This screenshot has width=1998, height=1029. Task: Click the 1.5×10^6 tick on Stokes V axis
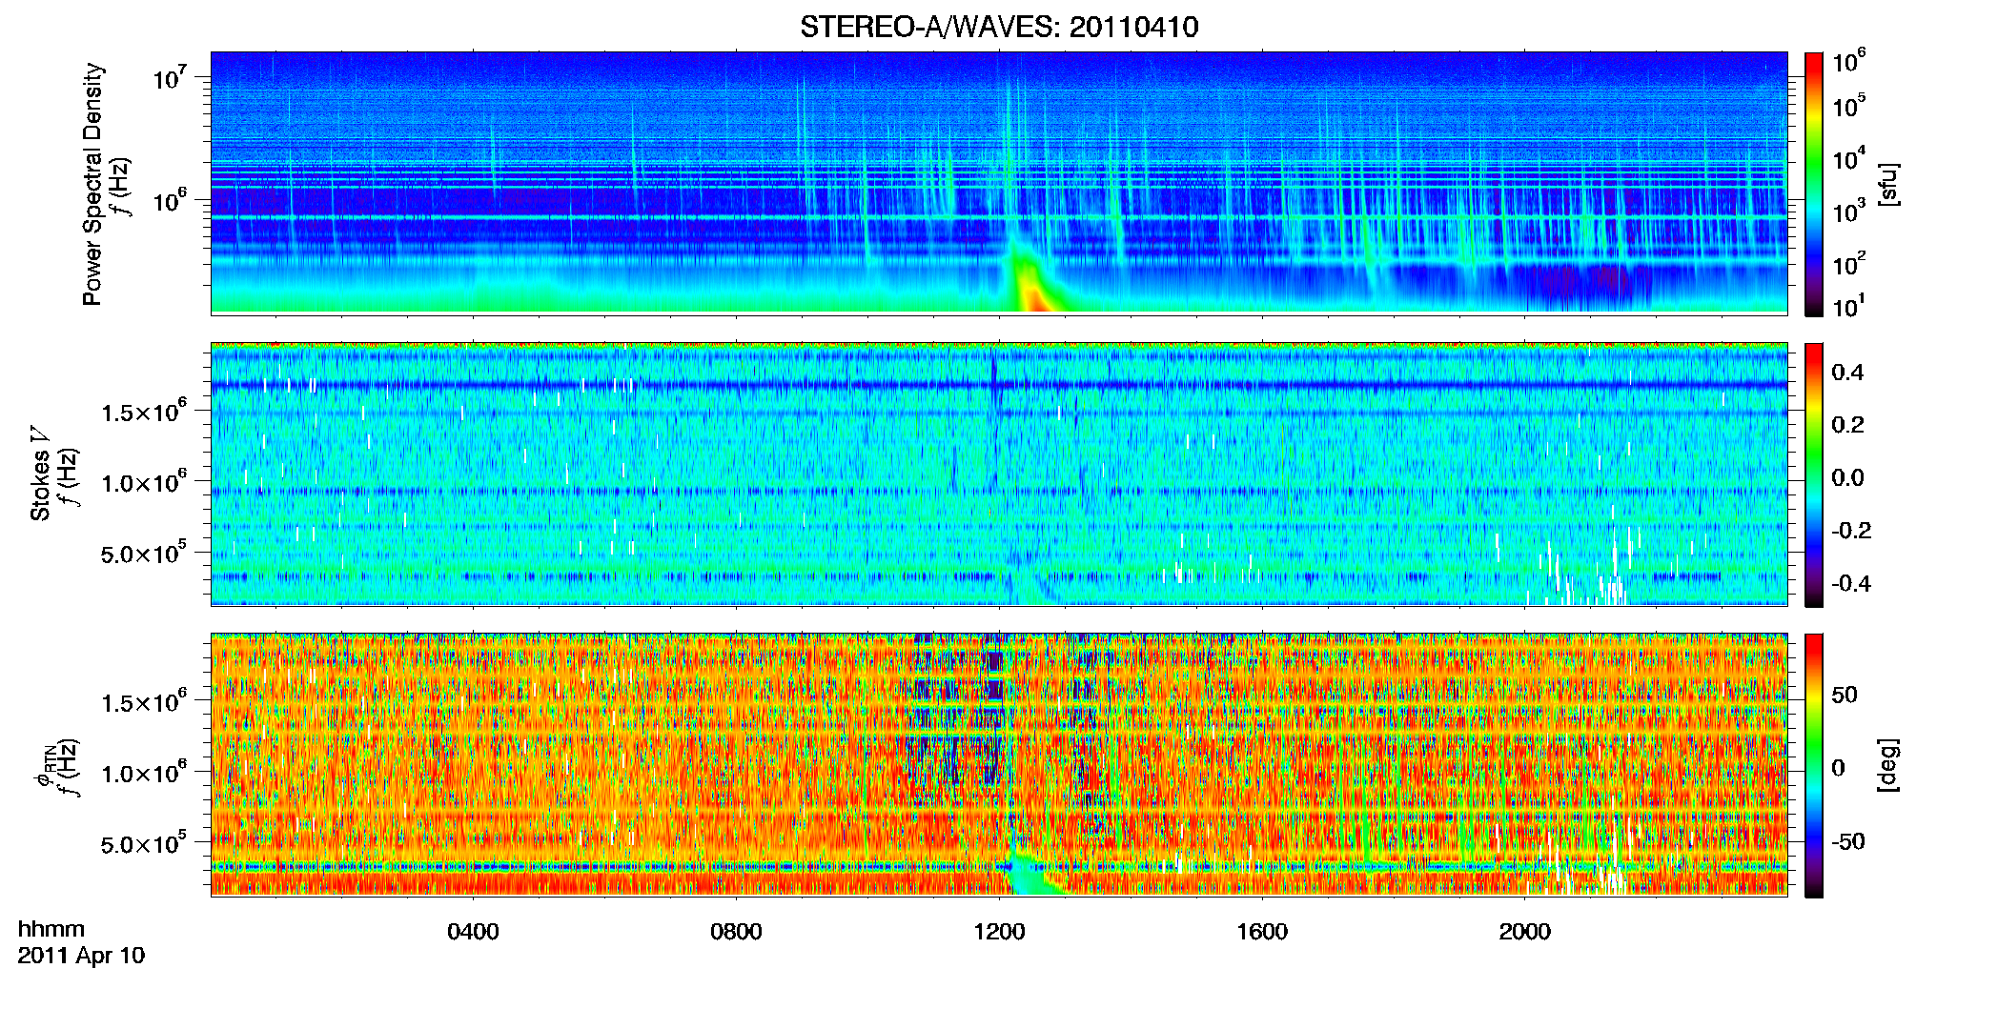pos(145,411)
